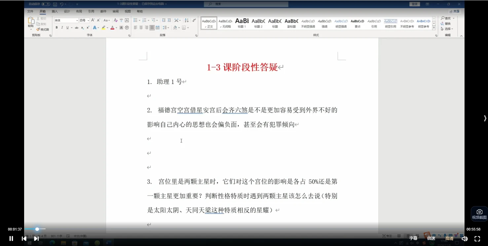488x246 pixels.
Task: Apply a numbered list
Action: tap(144, 20)
